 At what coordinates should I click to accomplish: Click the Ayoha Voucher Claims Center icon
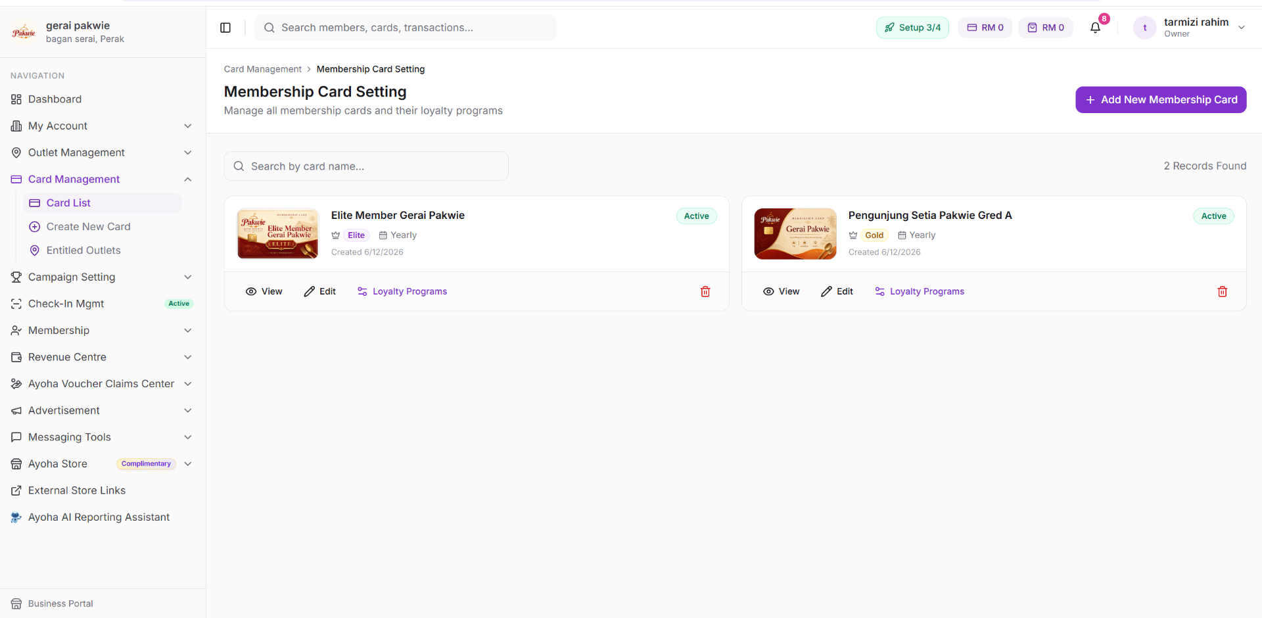pyautogui.click(x=16, y=384)
